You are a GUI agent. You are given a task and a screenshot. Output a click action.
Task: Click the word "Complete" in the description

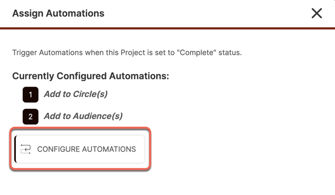coord(197,52)
